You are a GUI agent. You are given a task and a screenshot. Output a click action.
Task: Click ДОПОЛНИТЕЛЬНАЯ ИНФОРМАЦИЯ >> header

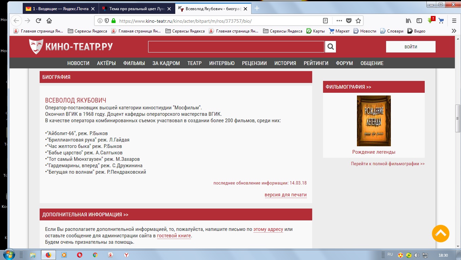point(85,215)
